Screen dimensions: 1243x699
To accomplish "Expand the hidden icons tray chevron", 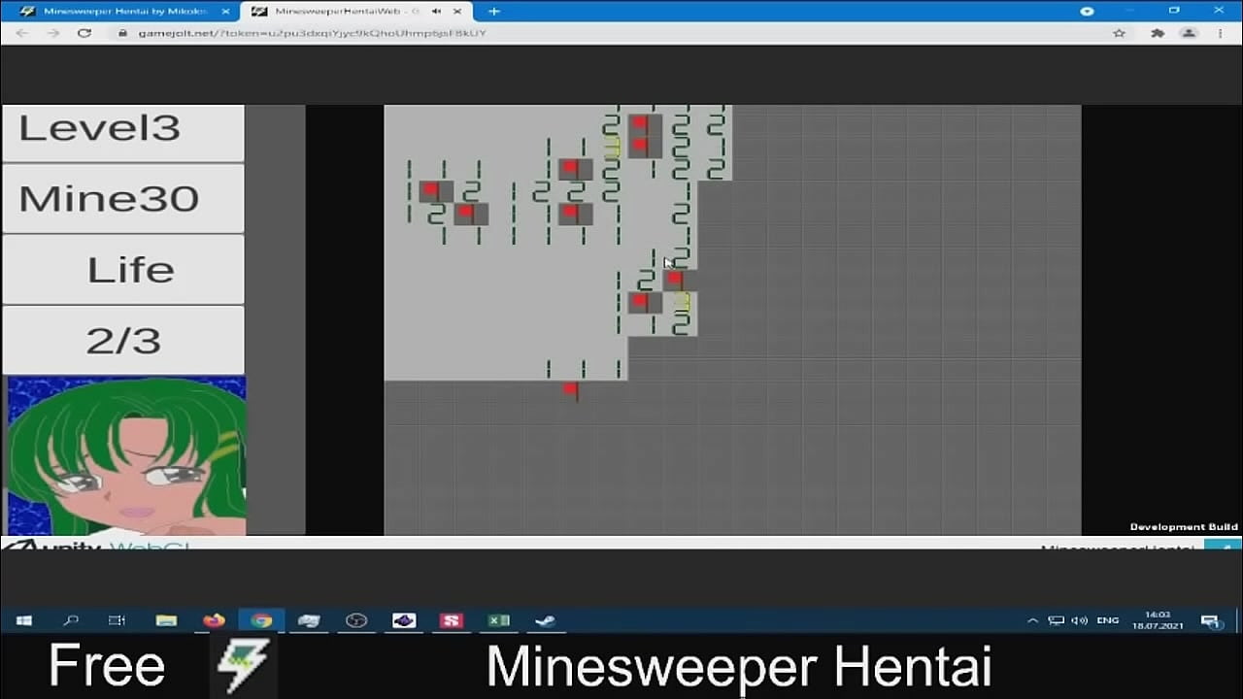I will (1032, 620).
